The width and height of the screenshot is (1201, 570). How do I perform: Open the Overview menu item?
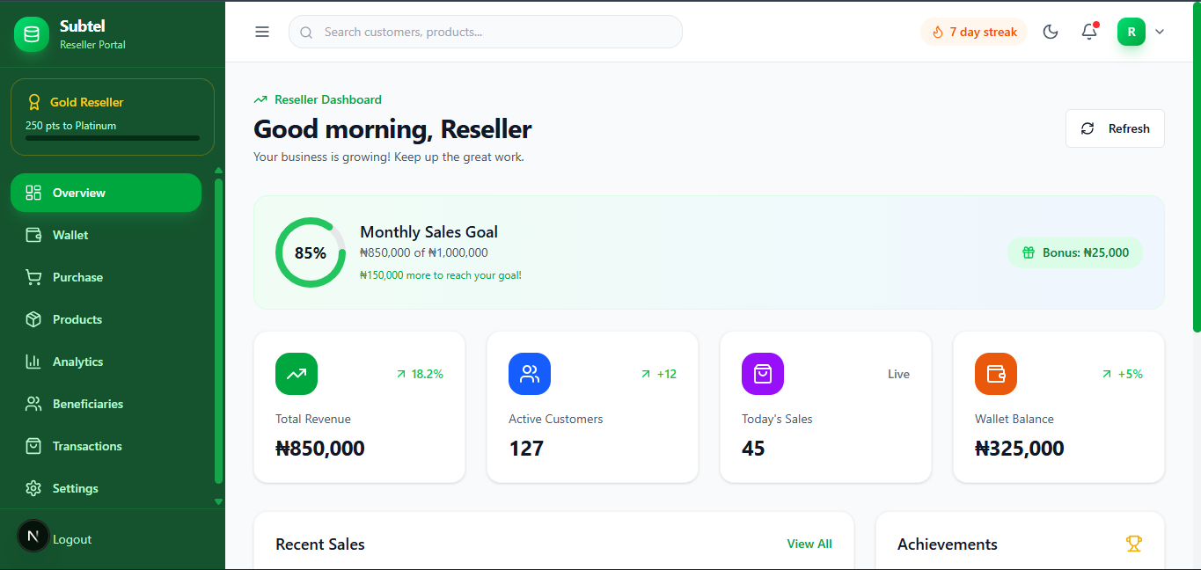[106, 193]
